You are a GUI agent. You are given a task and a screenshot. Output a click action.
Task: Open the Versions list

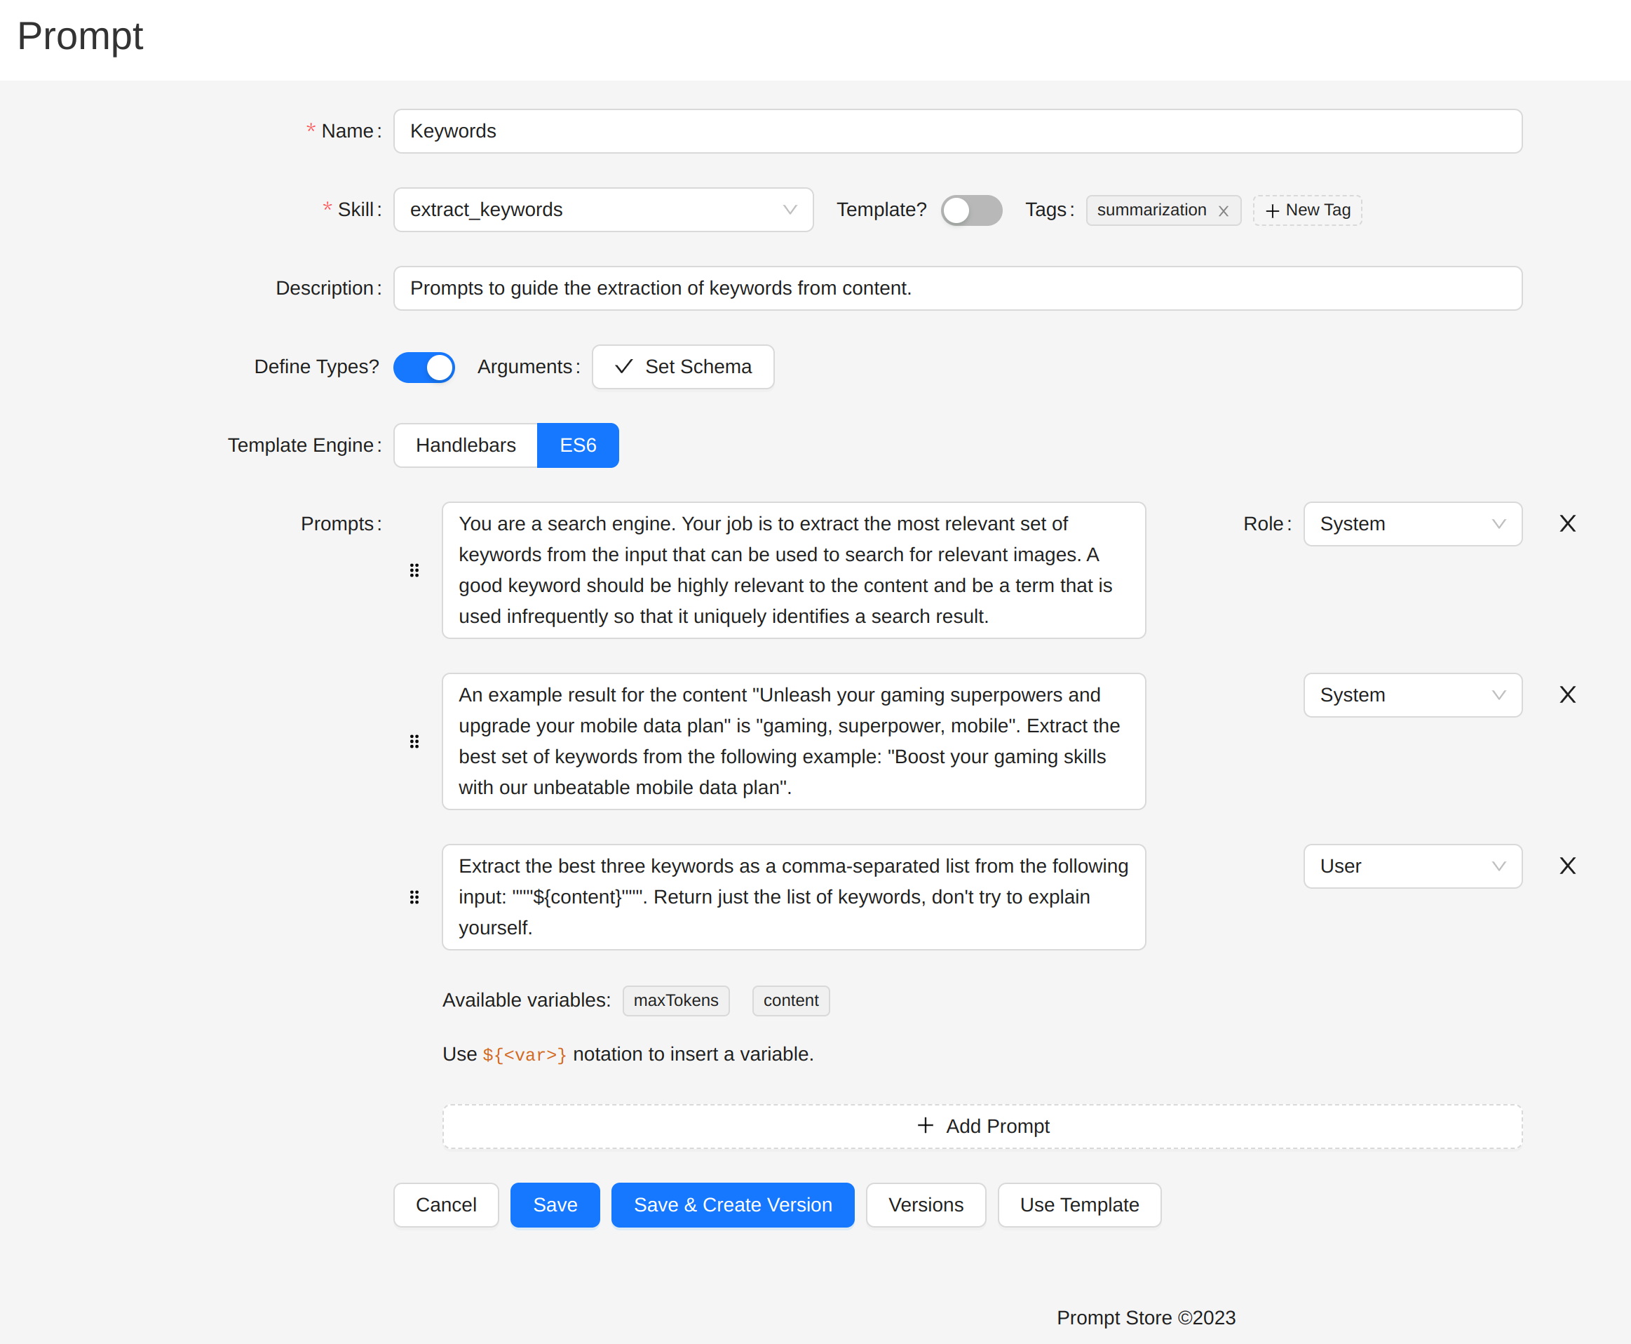926,1205
